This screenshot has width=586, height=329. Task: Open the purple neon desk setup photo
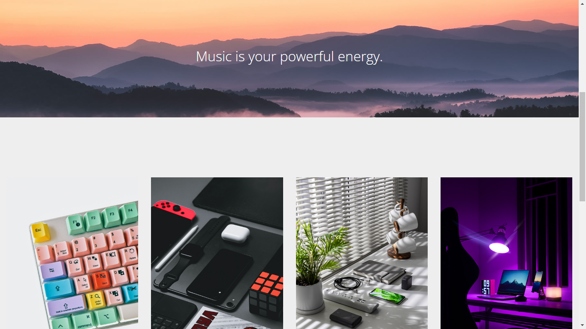tap(506, 253)
